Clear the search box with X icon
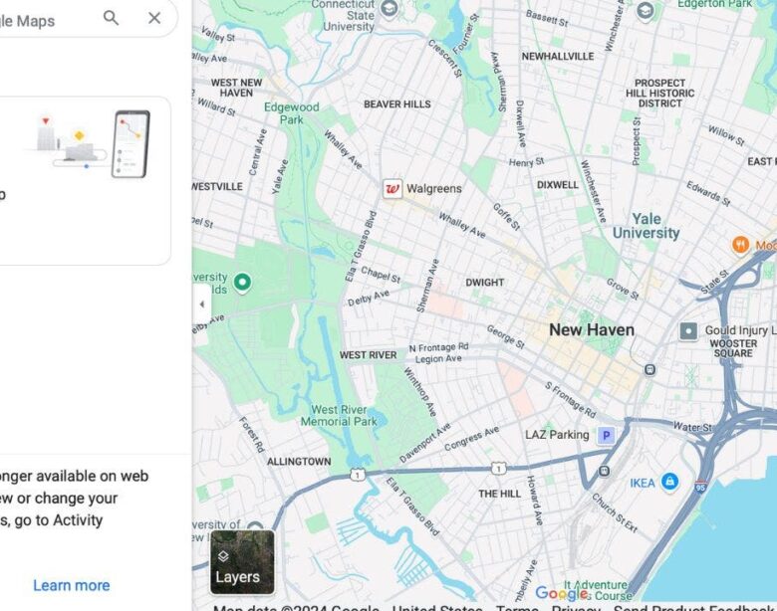 (154, 18)
